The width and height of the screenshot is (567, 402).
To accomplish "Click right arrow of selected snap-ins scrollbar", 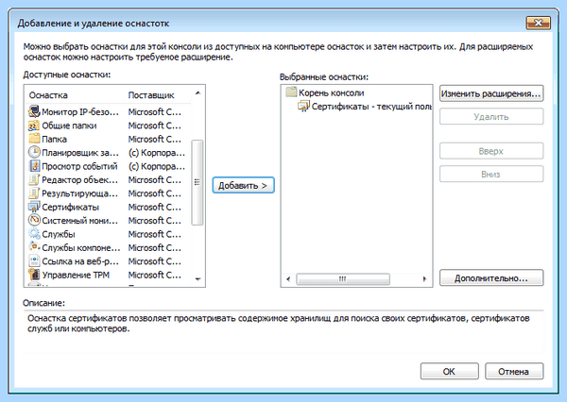I will tap(424, 278).
